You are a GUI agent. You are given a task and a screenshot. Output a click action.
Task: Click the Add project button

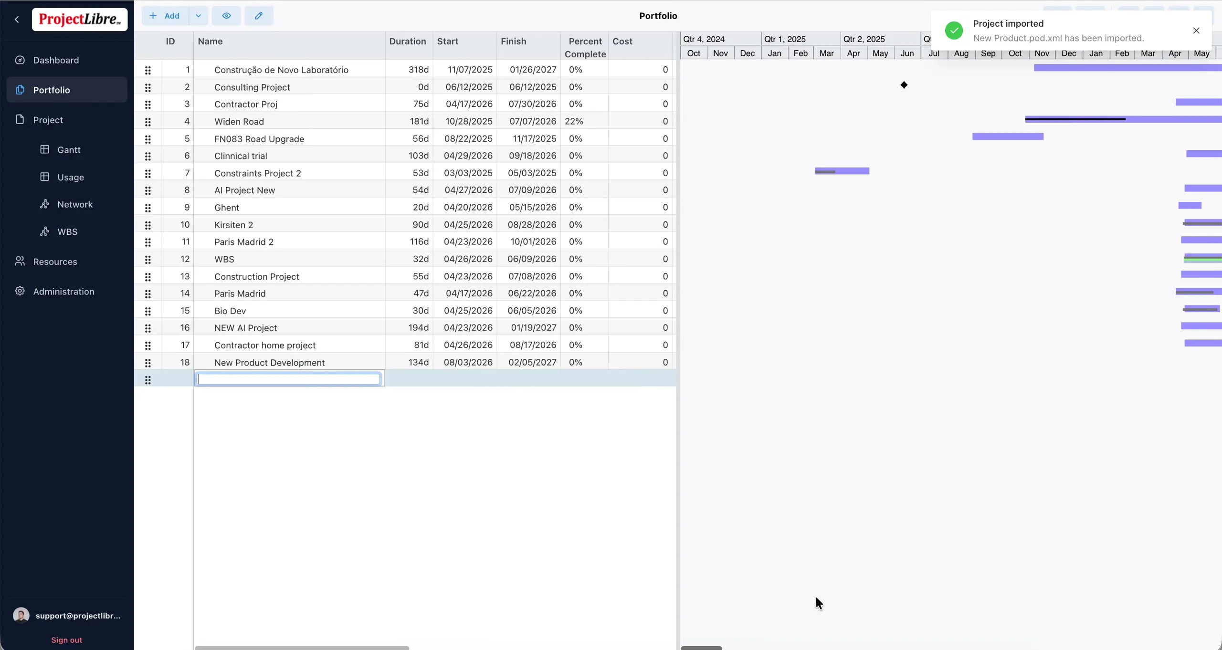(165, 16)
